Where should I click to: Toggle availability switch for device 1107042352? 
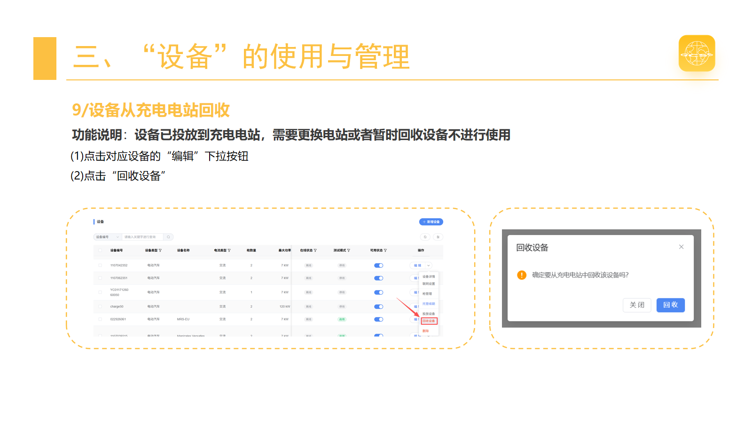point(378,266)
